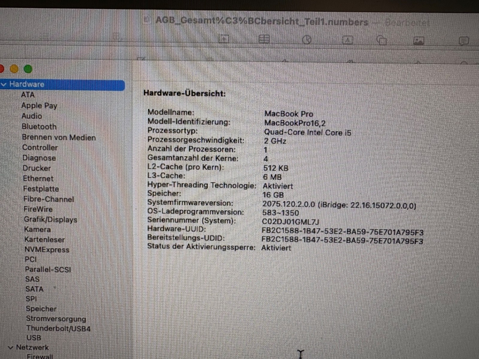479x359 pixels.
Task: Click model identifier MacBookPro16,2
Action: pyautogui.click(x=295, y=123)
